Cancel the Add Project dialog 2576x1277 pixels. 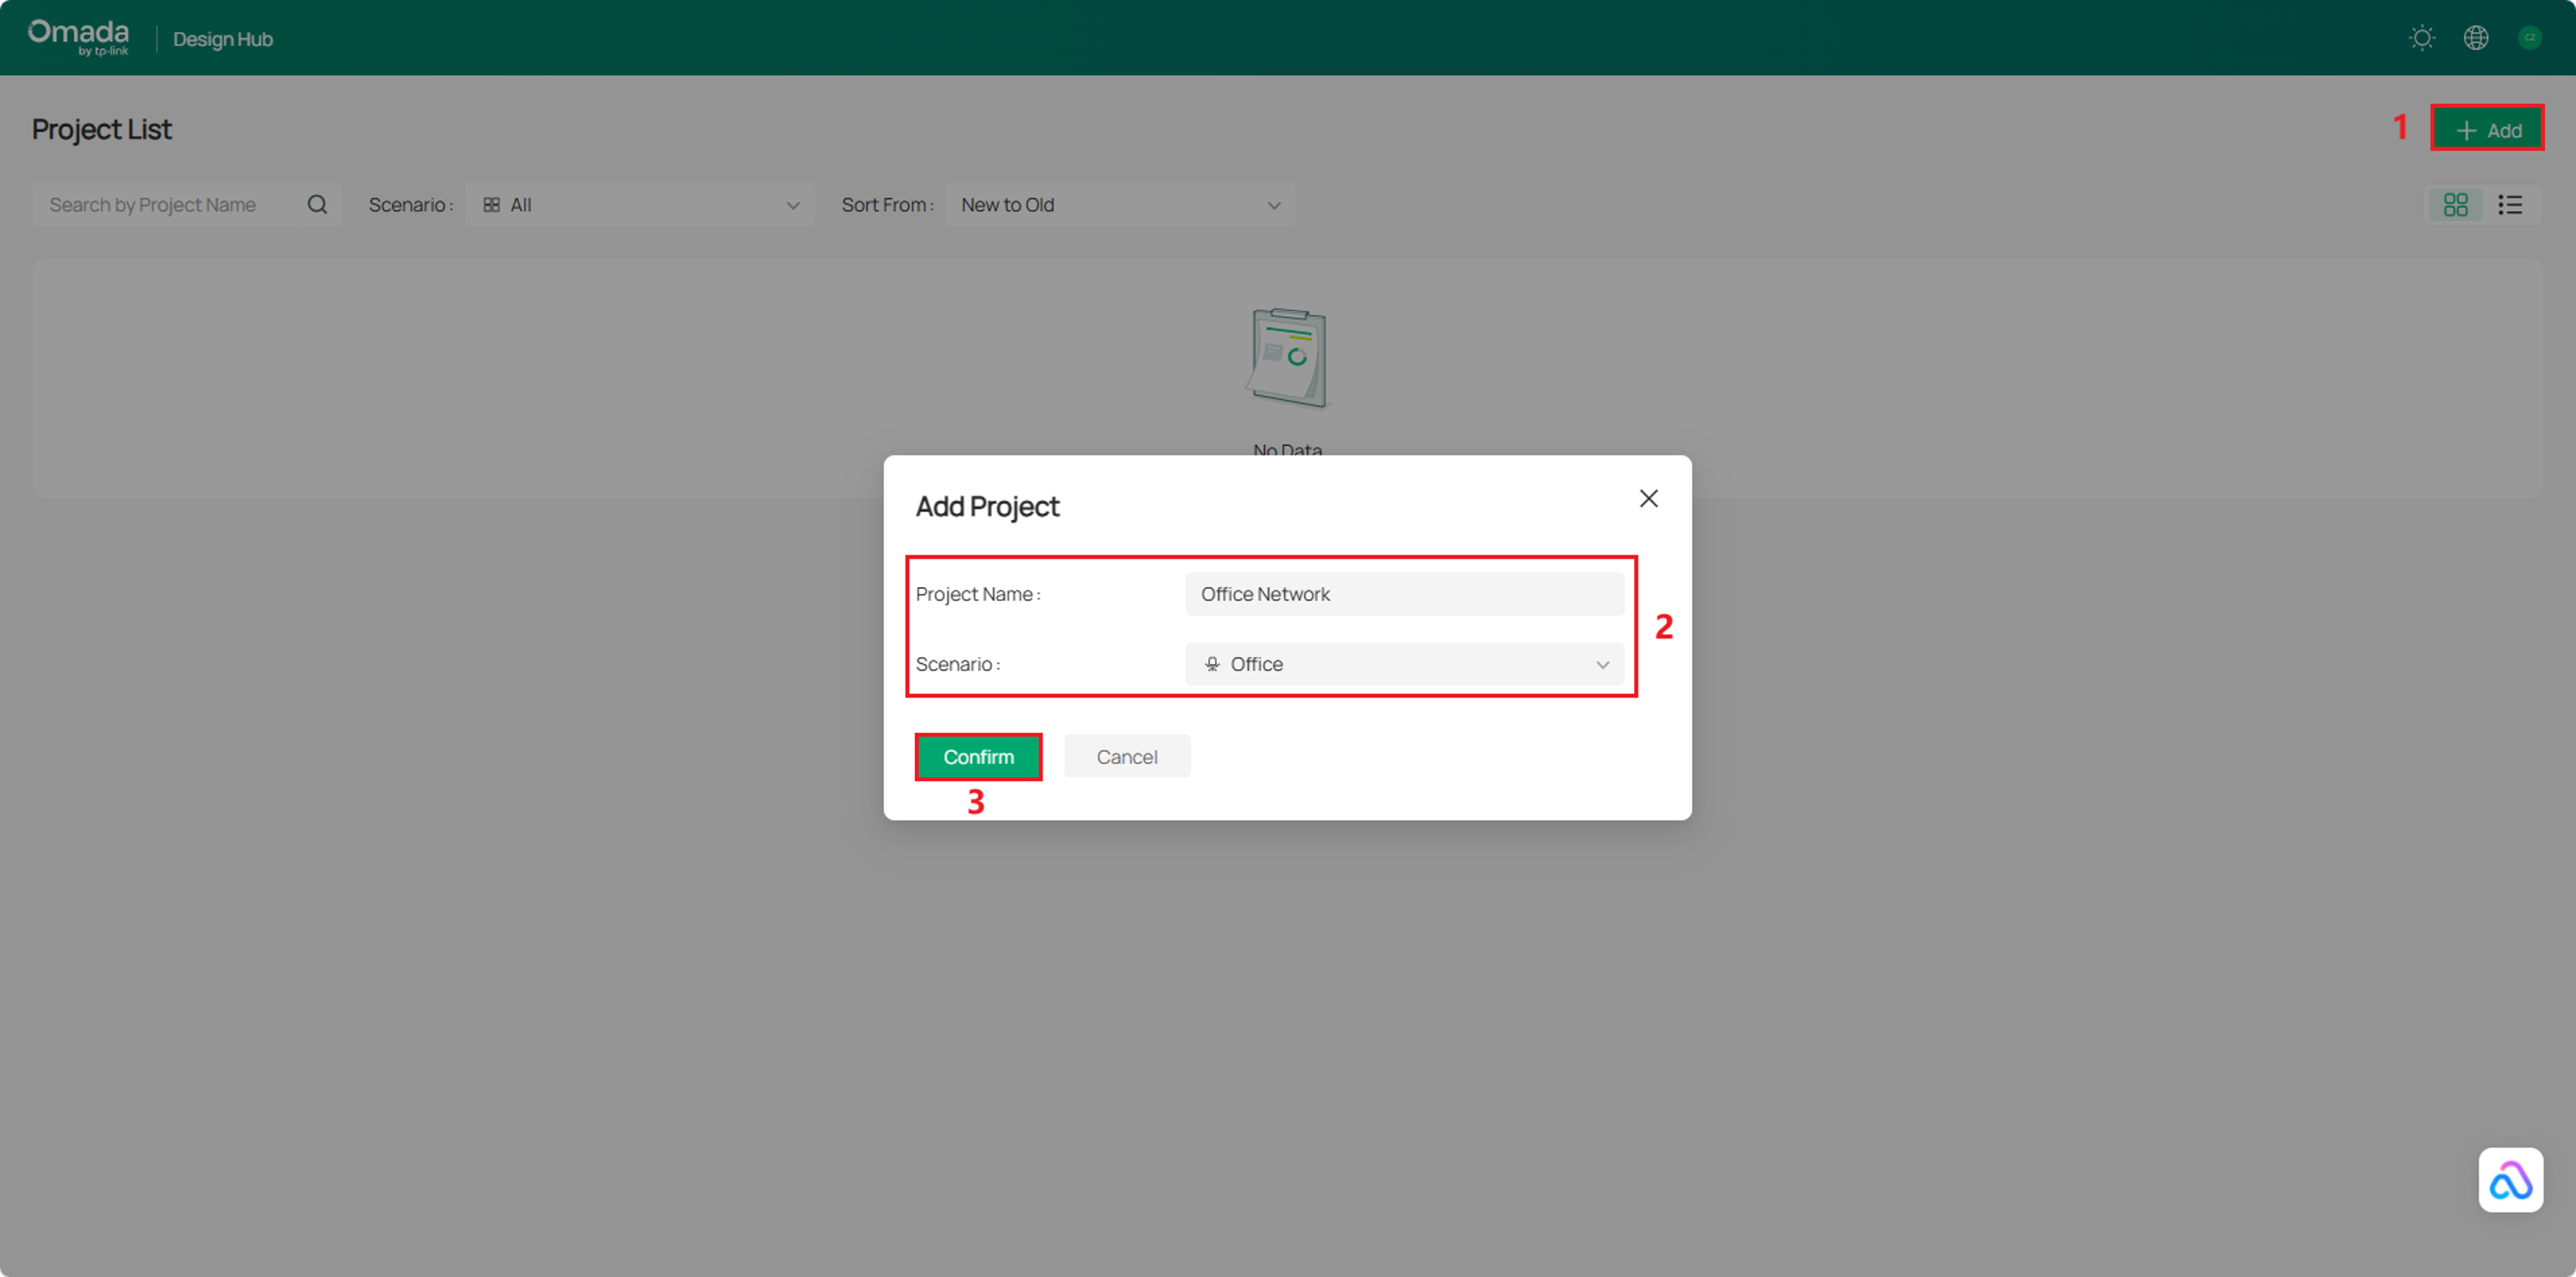click(x=1127, y=756)
